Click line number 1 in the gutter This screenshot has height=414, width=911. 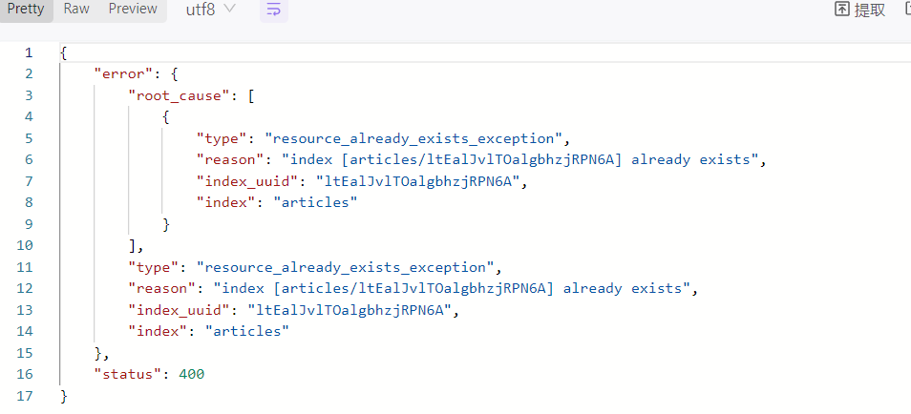(x=29, y=52)
